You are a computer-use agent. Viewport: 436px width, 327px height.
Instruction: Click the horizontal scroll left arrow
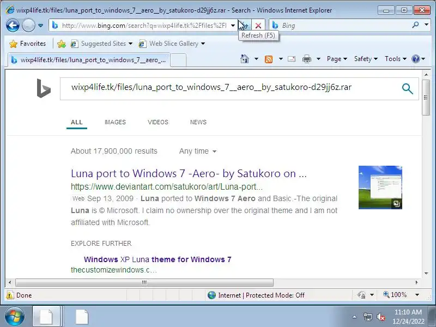[x=10, y=282]
